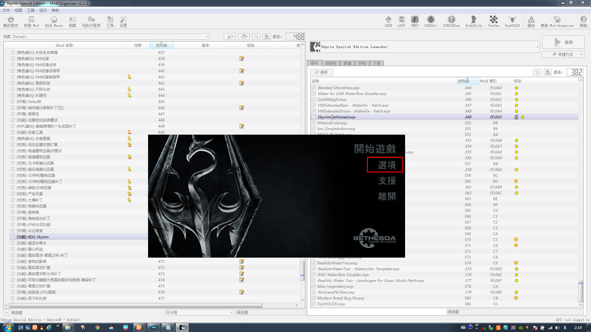Launch SKSE from the toolbar

point(388,21)
